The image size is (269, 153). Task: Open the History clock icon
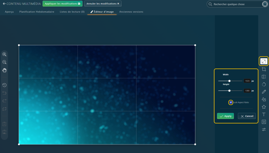4,85
